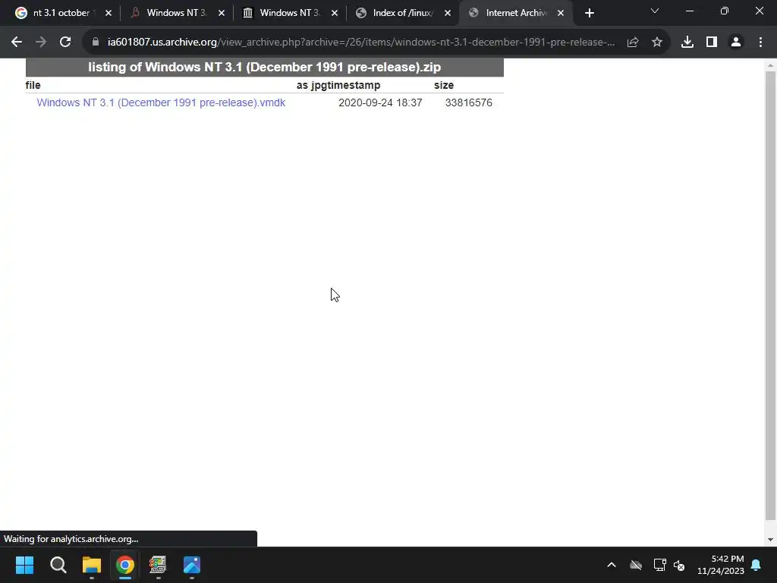Image resolution: width=777 pixels, height=583 pixels.
Task: Click the address bar URL field
Action: click(360, 43)
